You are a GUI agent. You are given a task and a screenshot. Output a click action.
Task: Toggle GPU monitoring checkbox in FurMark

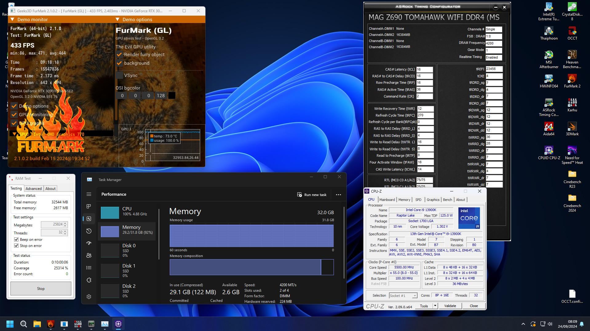(14, 115)
